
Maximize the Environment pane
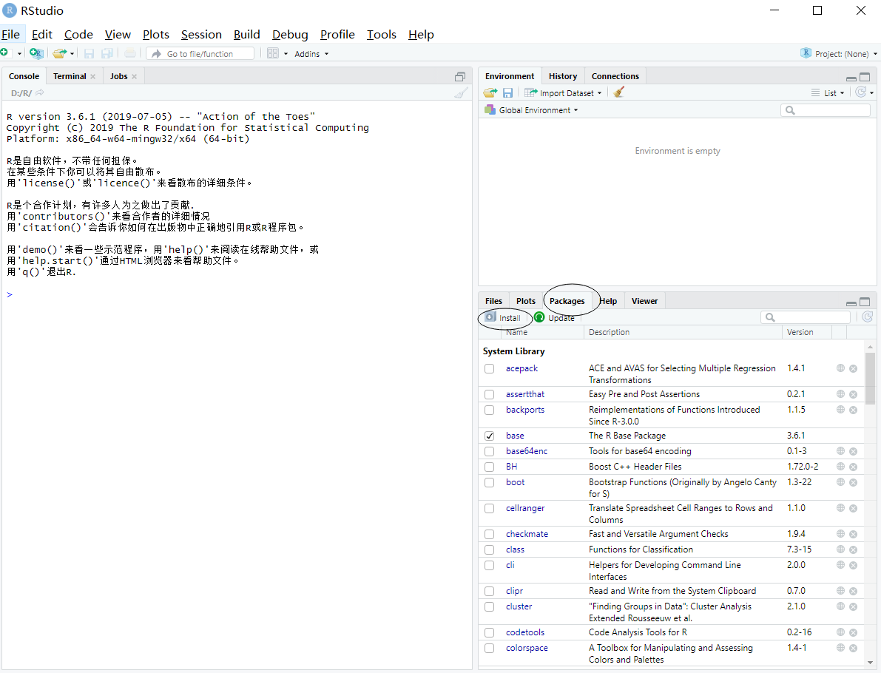tap(865, 77)
